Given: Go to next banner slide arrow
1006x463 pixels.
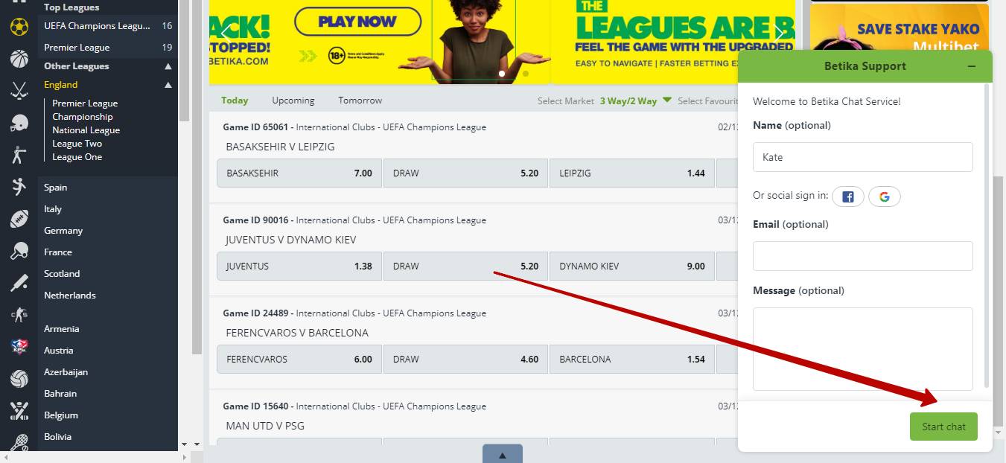Looking at the screenshot, I should pyautogui.click(x=780, y=33).
